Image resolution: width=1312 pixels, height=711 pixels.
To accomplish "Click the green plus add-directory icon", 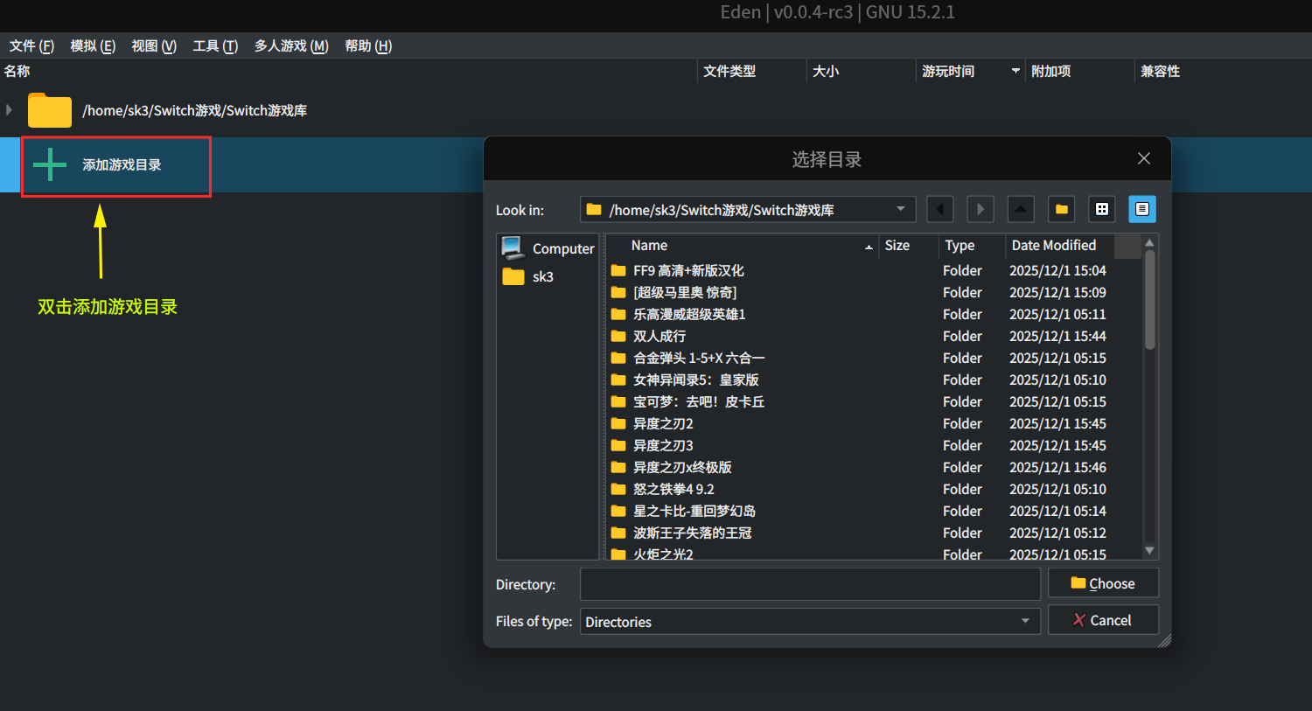I will pyautogui.click(x=50, y=164).
